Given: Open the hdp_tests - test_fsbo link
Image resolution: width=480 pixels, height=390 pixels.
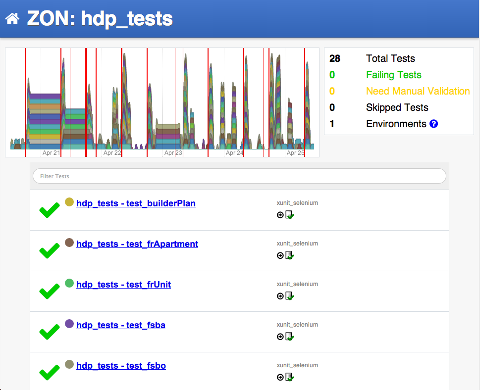Looking at the screenshot, I should tap(121, 366).
